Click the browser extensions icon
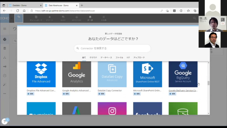 pyautogui.click(x=181, y=11)
